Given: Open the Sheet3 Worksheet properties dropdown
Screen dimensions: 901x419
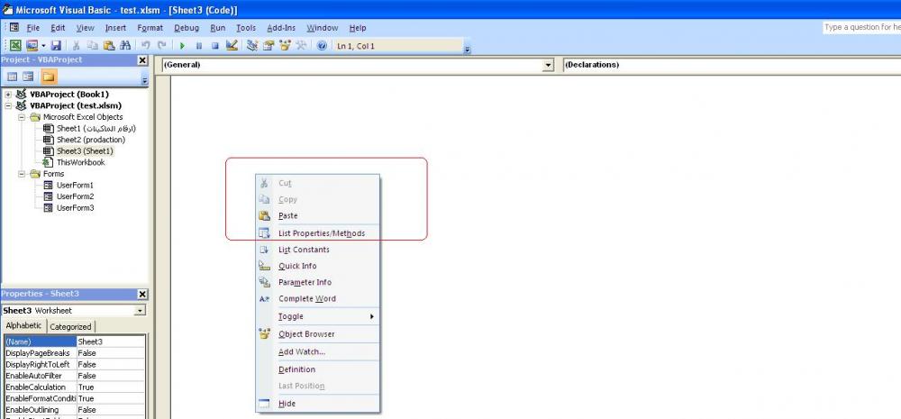Looking at the screenshot, I should click(x=140, y=310).
